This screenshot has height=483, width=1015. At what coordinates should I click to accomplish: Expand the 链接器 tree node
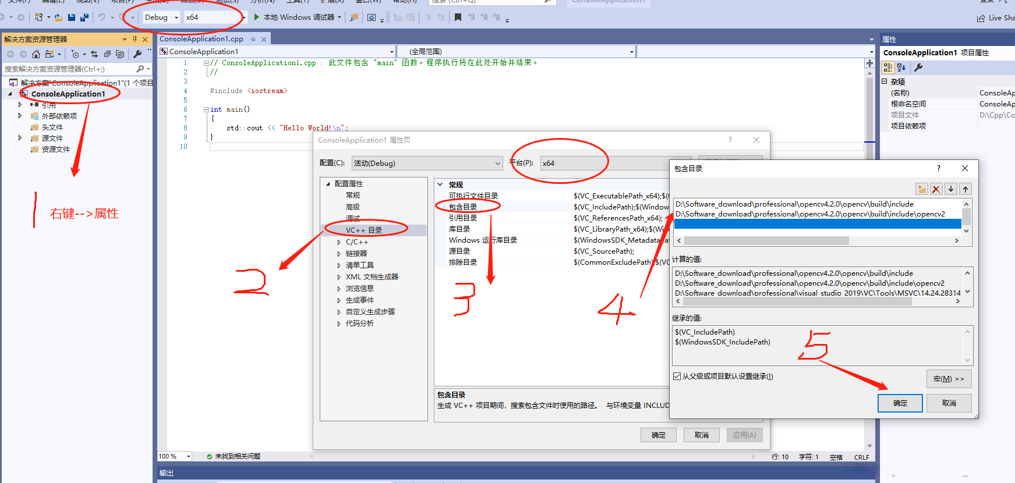pyautogui.click(x=339, y=254)
